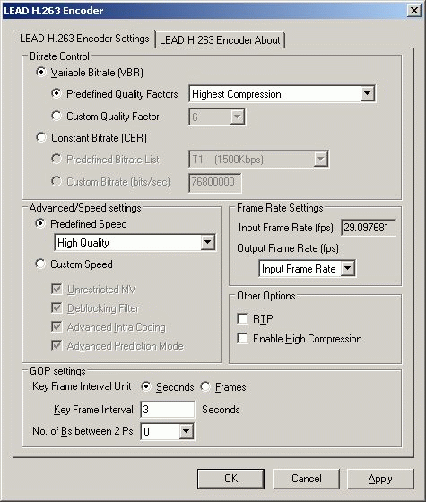Click the Key Frame Interval input field
The image size is (426, 502).
point(167,410)
